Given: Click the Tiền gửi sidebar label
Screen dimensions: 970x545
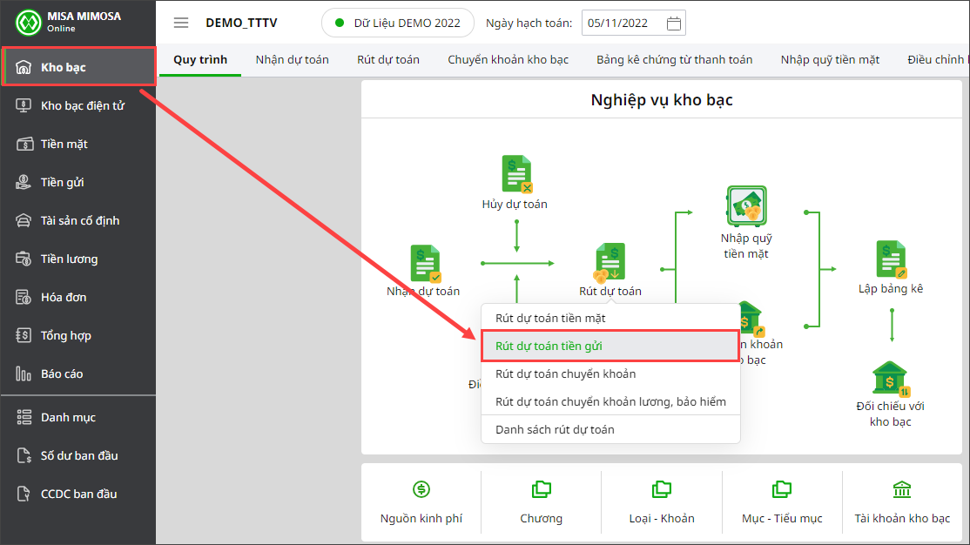Looking at the screenshot, I should coord(63,183).
